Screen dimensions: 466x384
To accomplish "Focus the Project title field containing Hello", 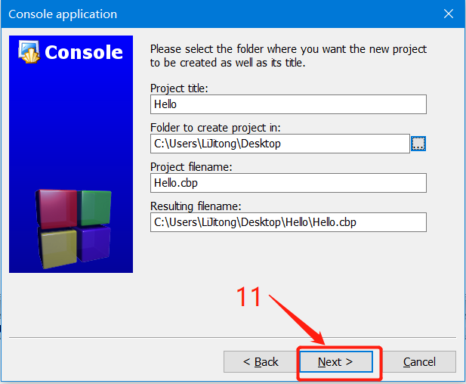I will pos(289,104).
